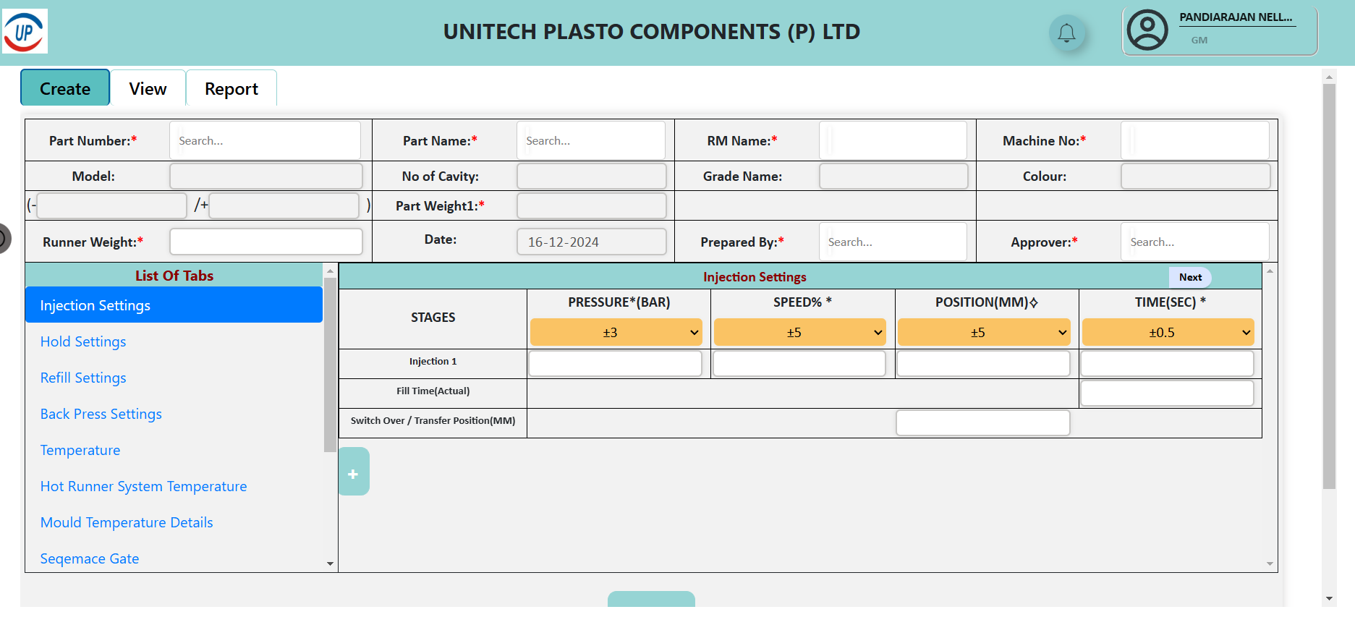This screenshot has width=1355, height=625.
Task: Open Seqemace Gate link
Action: (x=90, y=558)
